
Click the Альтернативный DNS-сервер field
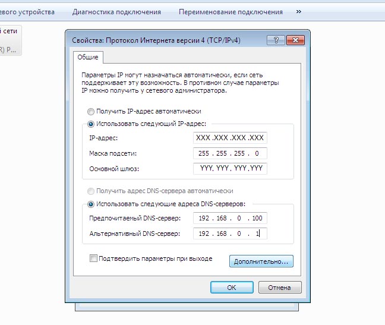click(x=230, y=234)
